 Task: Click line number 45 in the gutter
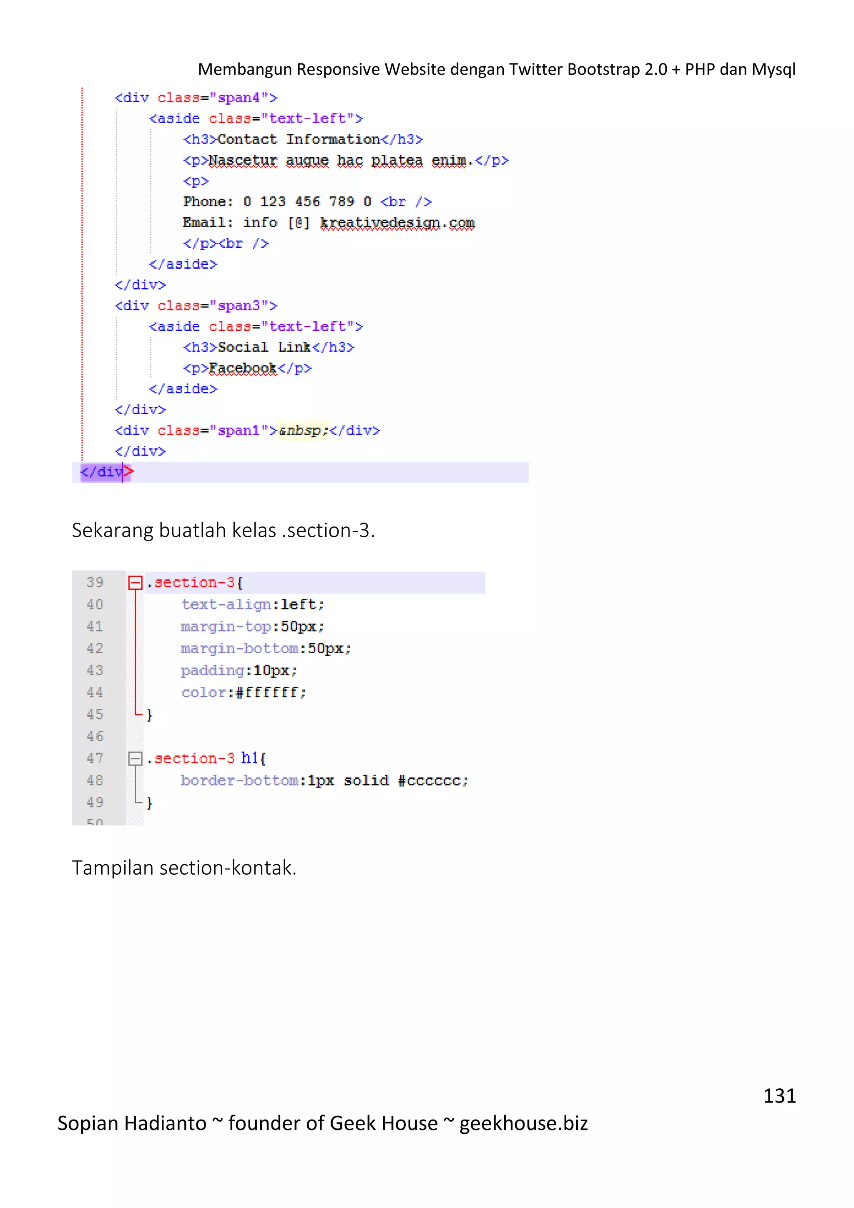[95, 715]
